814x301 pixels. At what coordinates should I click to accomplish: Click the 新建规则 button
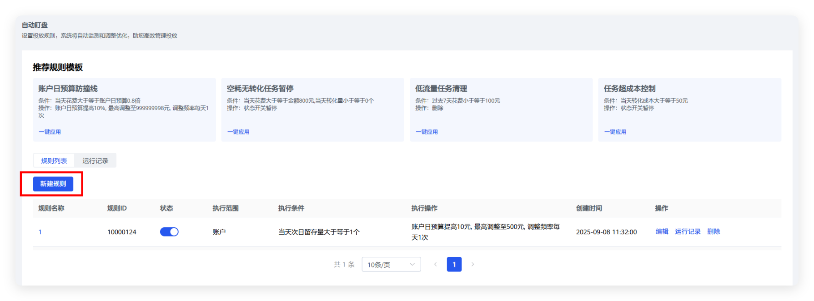pos(53,184)
